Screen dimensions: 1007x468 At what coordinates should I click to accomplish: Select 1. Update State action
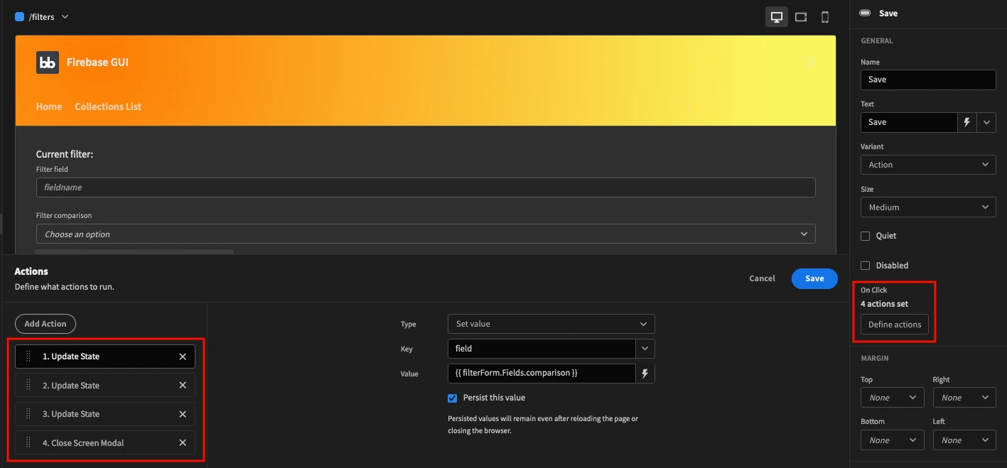105,357
